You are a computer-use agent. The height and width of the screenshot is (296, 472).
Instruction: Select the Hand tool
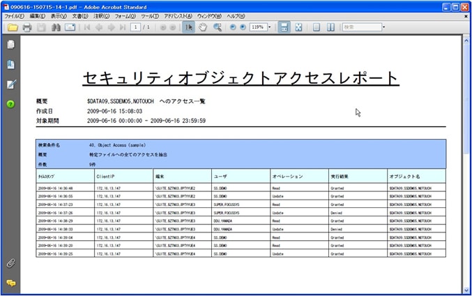[x=203, y=27]
